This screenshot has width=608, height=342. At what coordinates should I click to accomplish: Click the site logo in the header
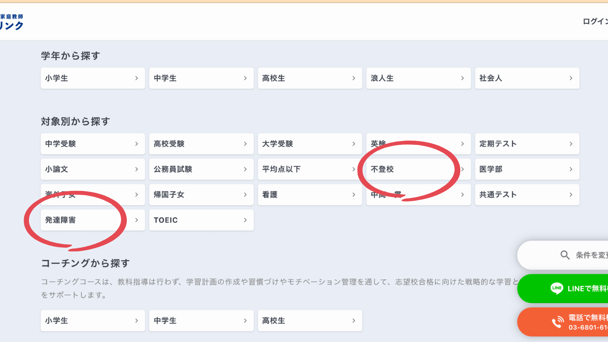11,22
